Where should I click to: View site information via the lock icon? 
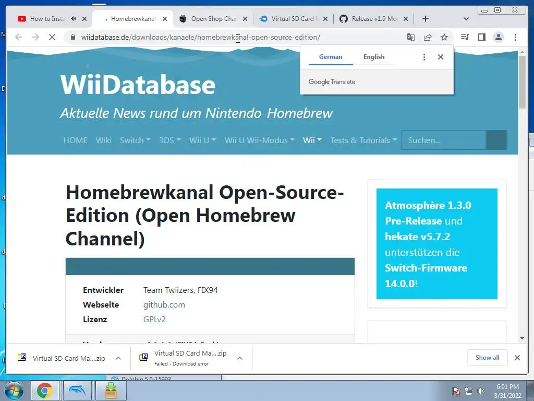(72, 37)
